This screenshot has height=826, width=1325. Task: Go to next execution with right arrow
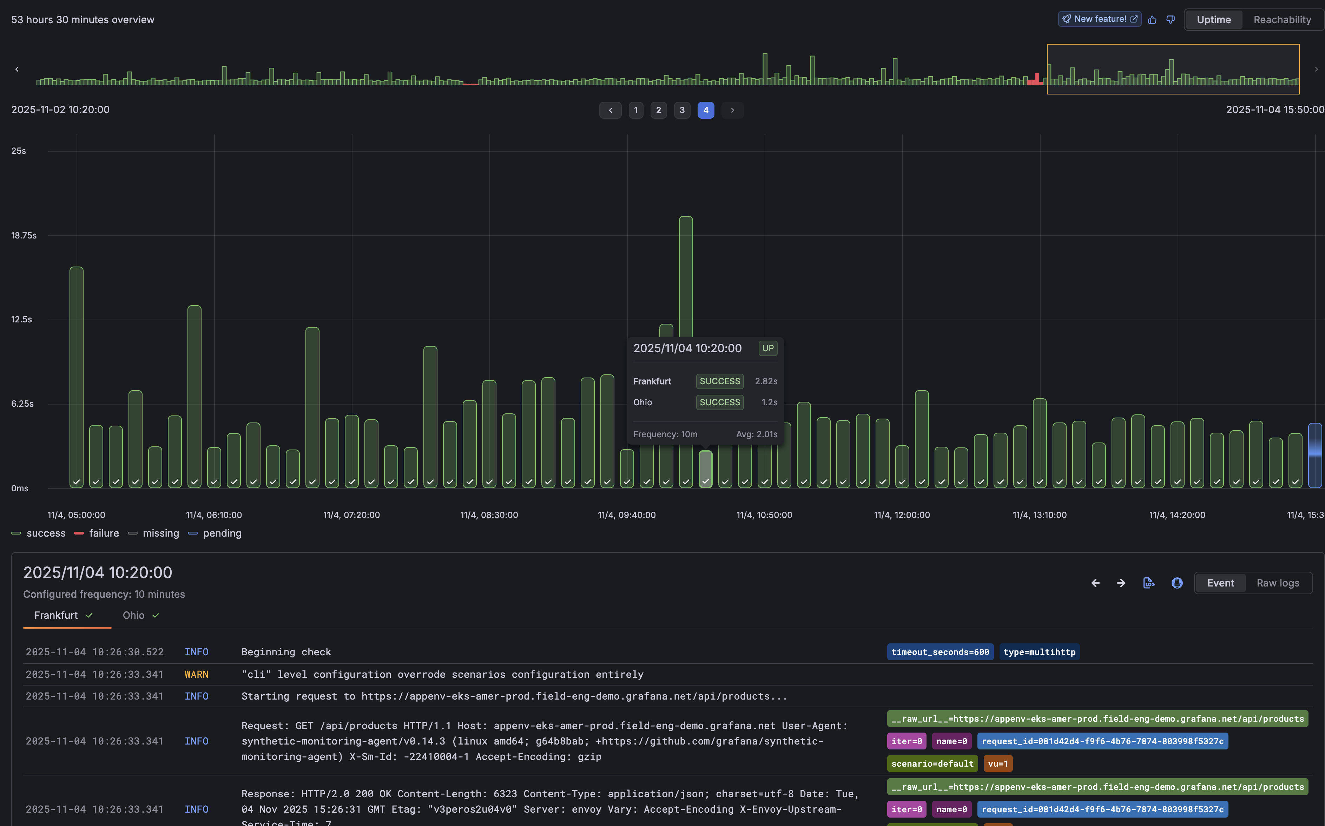pos(1121,583)
